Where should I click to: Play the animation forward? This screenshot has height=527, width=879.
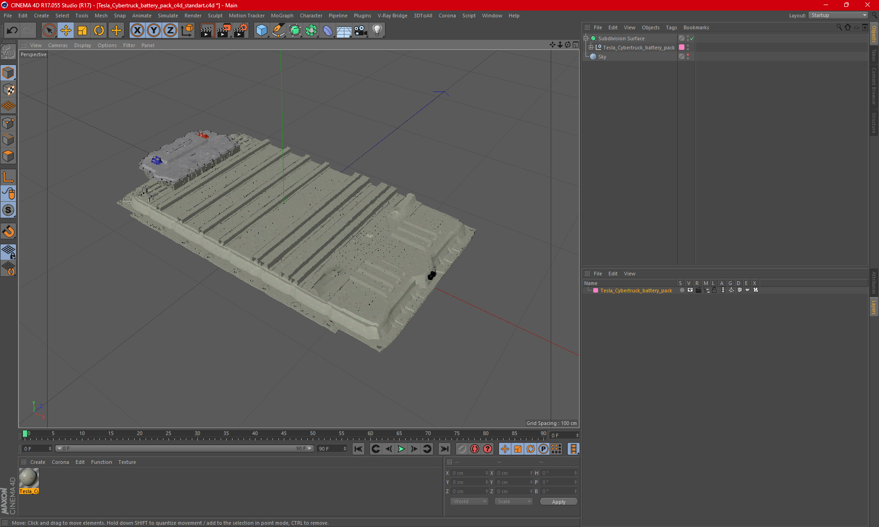pyautogui.click(x=401, y=449)
